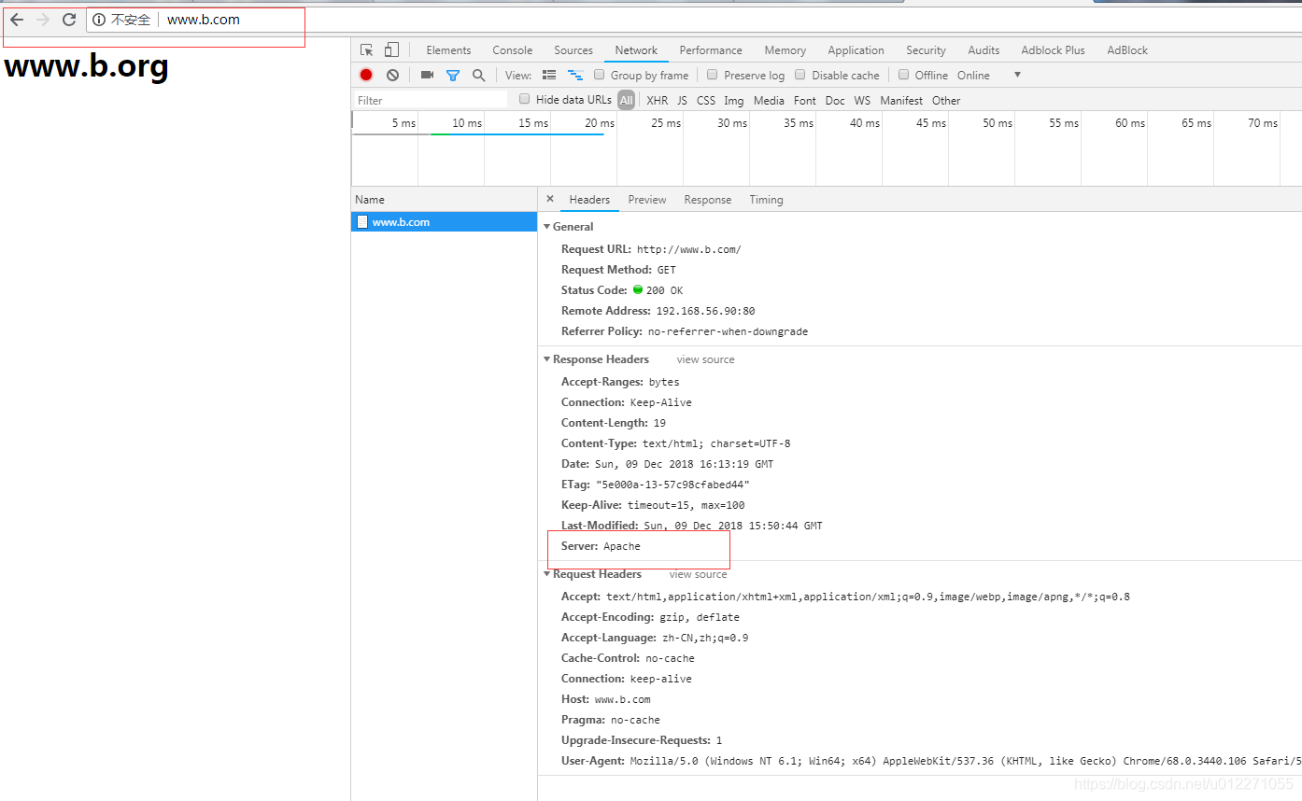Filter requests by Other
The image size is (1302, 801).
click(x=946, y=100)
